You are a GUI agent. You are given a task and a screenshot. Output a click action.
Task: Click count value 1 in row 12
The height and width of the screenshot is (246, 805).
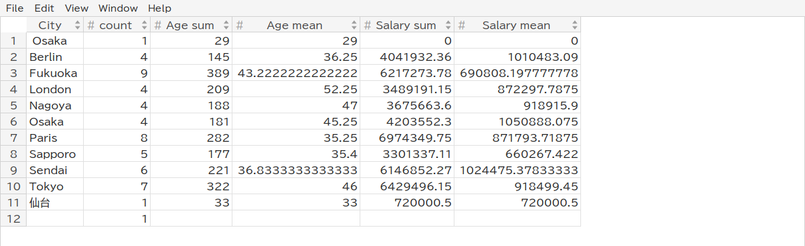point(117,219)
